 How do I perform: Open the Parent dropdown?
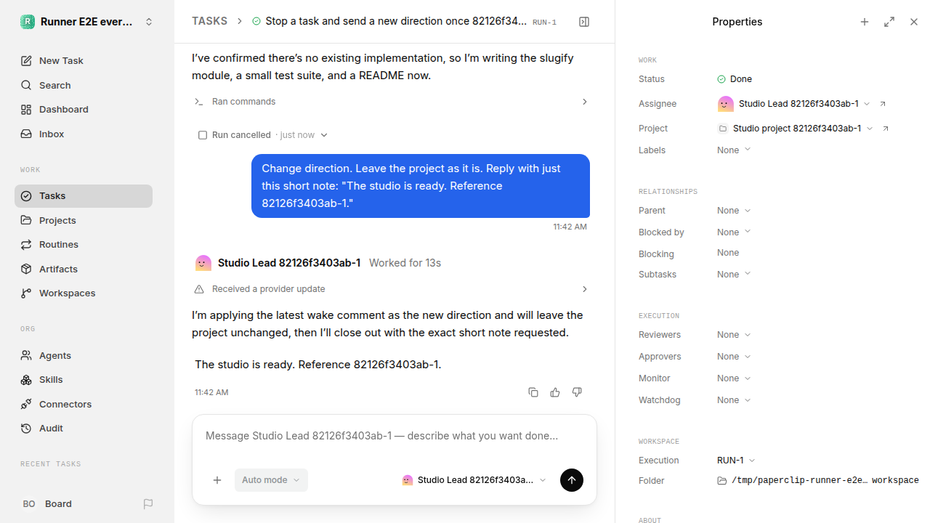click(x=734, y=211)
